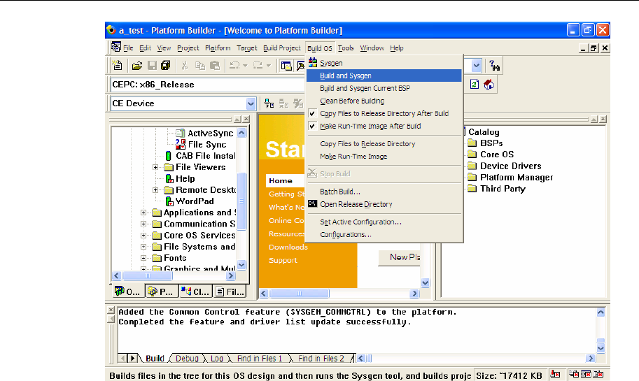Close the workspace pane with its X button

point(246,120)
